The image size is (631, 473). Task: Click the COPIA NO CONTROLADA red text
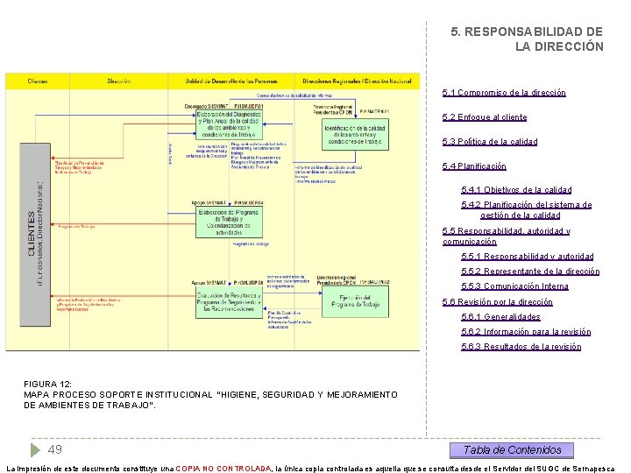[223, 469]
